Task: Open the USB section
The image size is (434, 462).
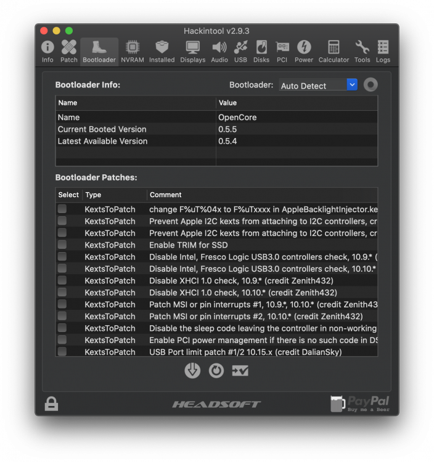Action: coord(240,52)
